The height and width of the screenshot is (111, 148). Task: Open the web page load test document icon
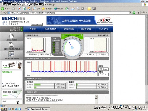[11, 45]
